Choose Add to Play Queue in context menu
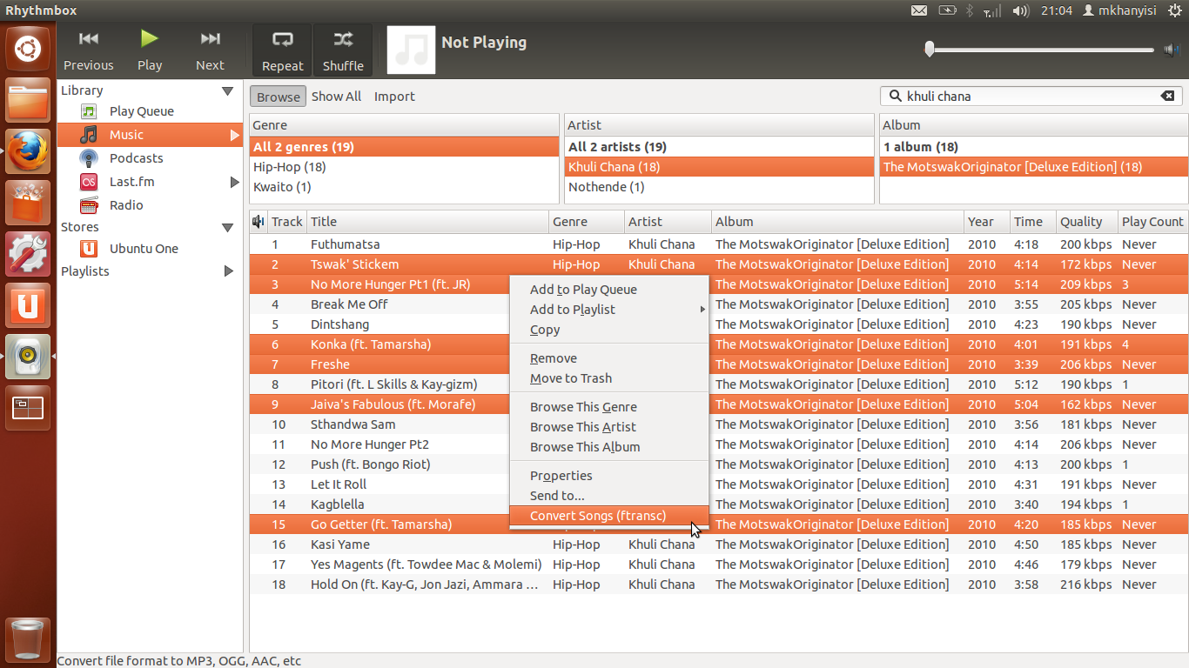This screenshot has height=668, width=1189. coord(609,290)
